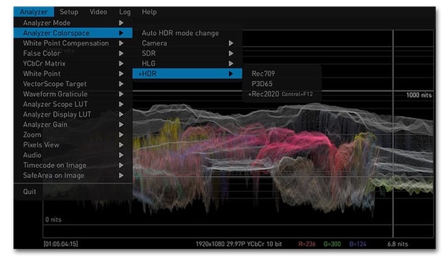Open the HLG colorspace submenu
446x262 pixels.
[x=187, y=63]
